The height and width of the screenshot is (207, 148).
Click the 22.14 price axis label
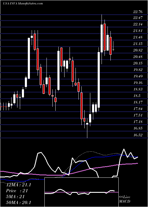138,24
